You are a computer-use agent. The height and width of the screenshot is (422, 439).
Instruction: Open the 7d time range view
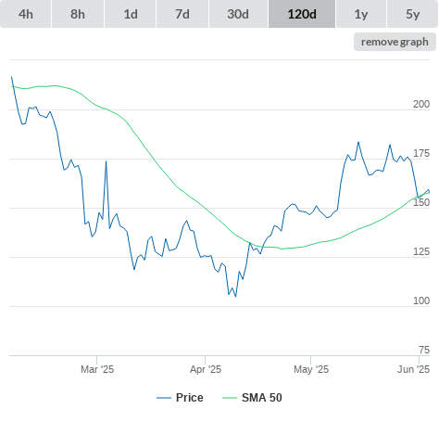(182, 14)
